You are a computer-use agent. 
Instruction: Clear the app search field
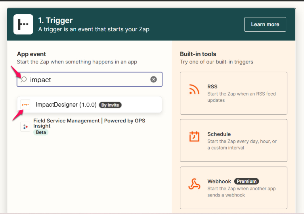pyautogui.click(x=153, y=79)
